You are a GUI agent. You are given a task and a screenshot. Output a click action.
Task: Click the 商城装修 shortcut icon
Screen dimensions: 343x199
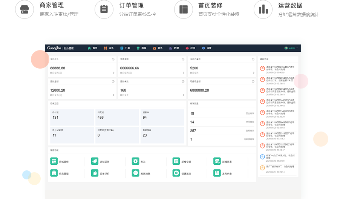tap(54, 161)
